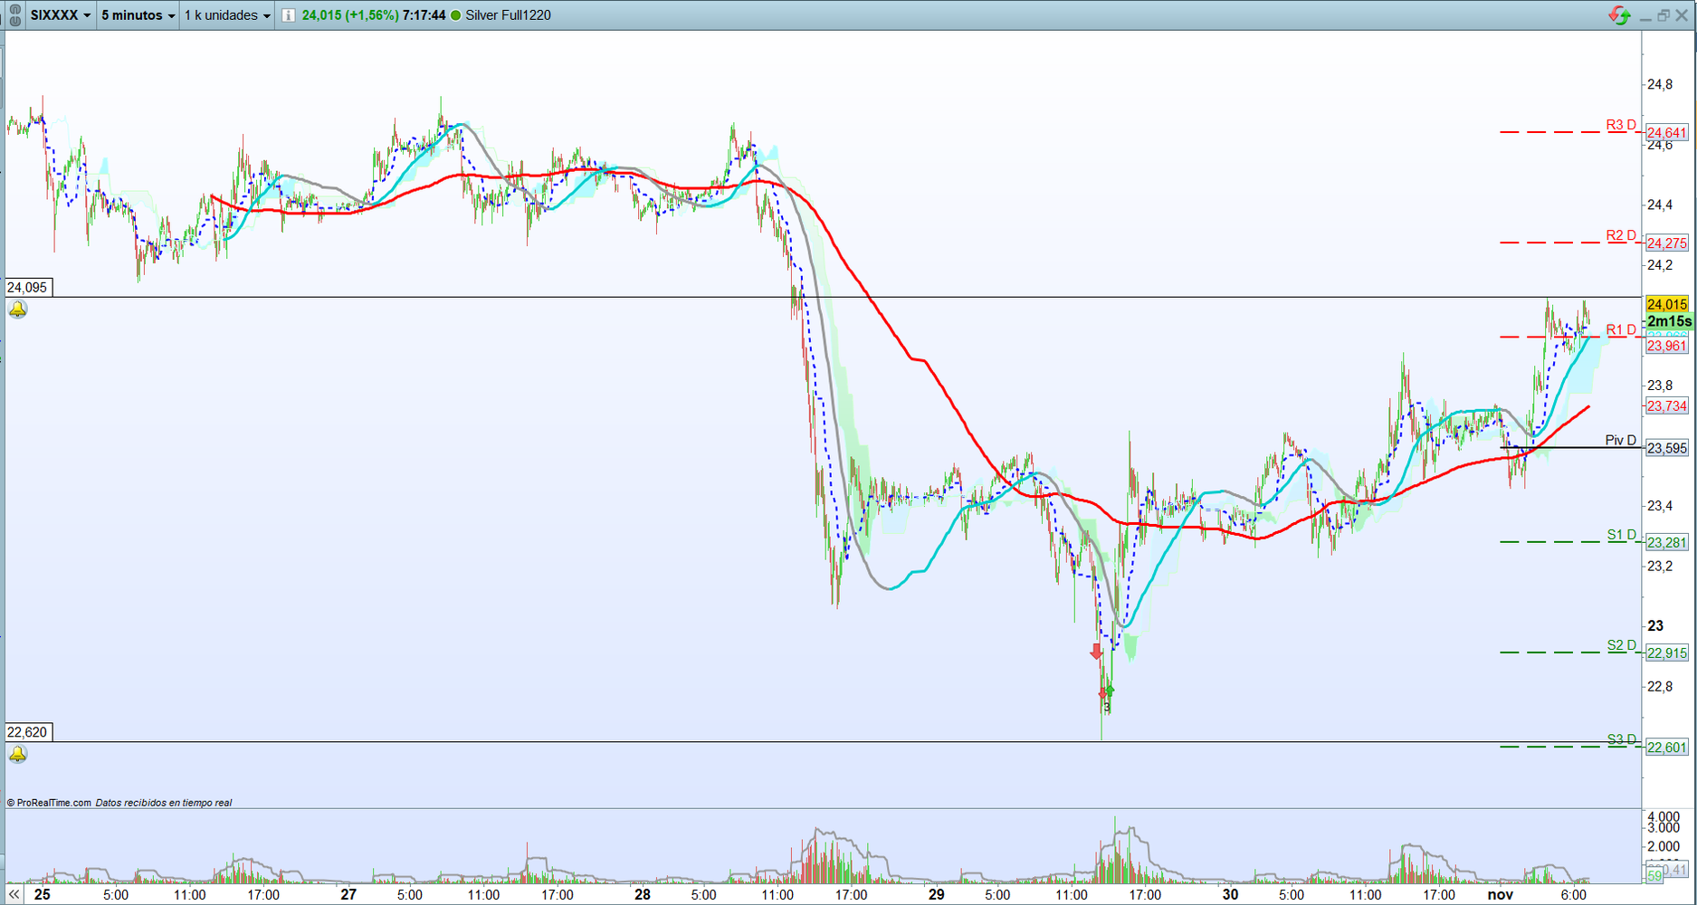
Task: Click date label 29 on time axis
Action: (x=936, y=894)
